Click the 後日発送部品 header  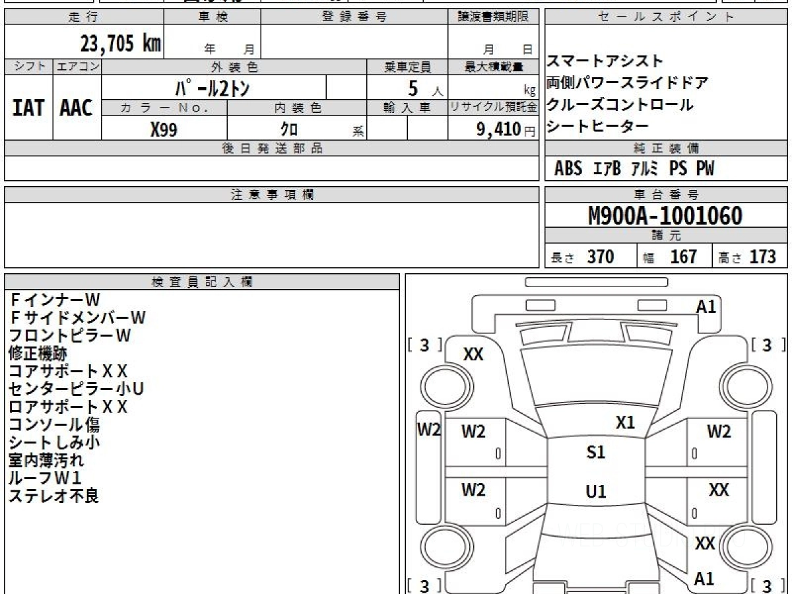[x=271, y=148]
